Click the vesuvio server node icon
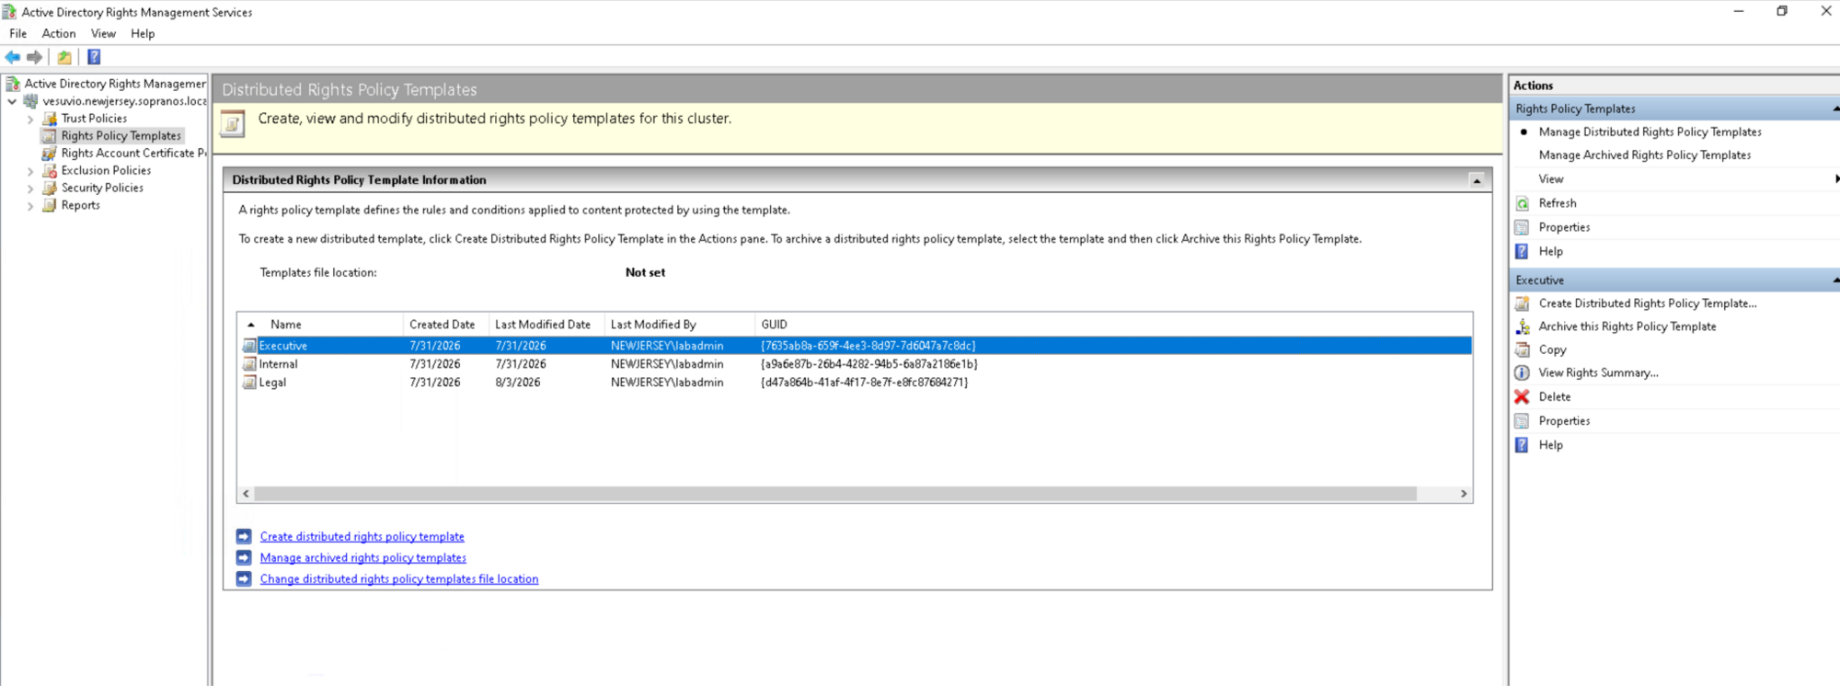The image size is (1840, 686). tap(31, 101)
